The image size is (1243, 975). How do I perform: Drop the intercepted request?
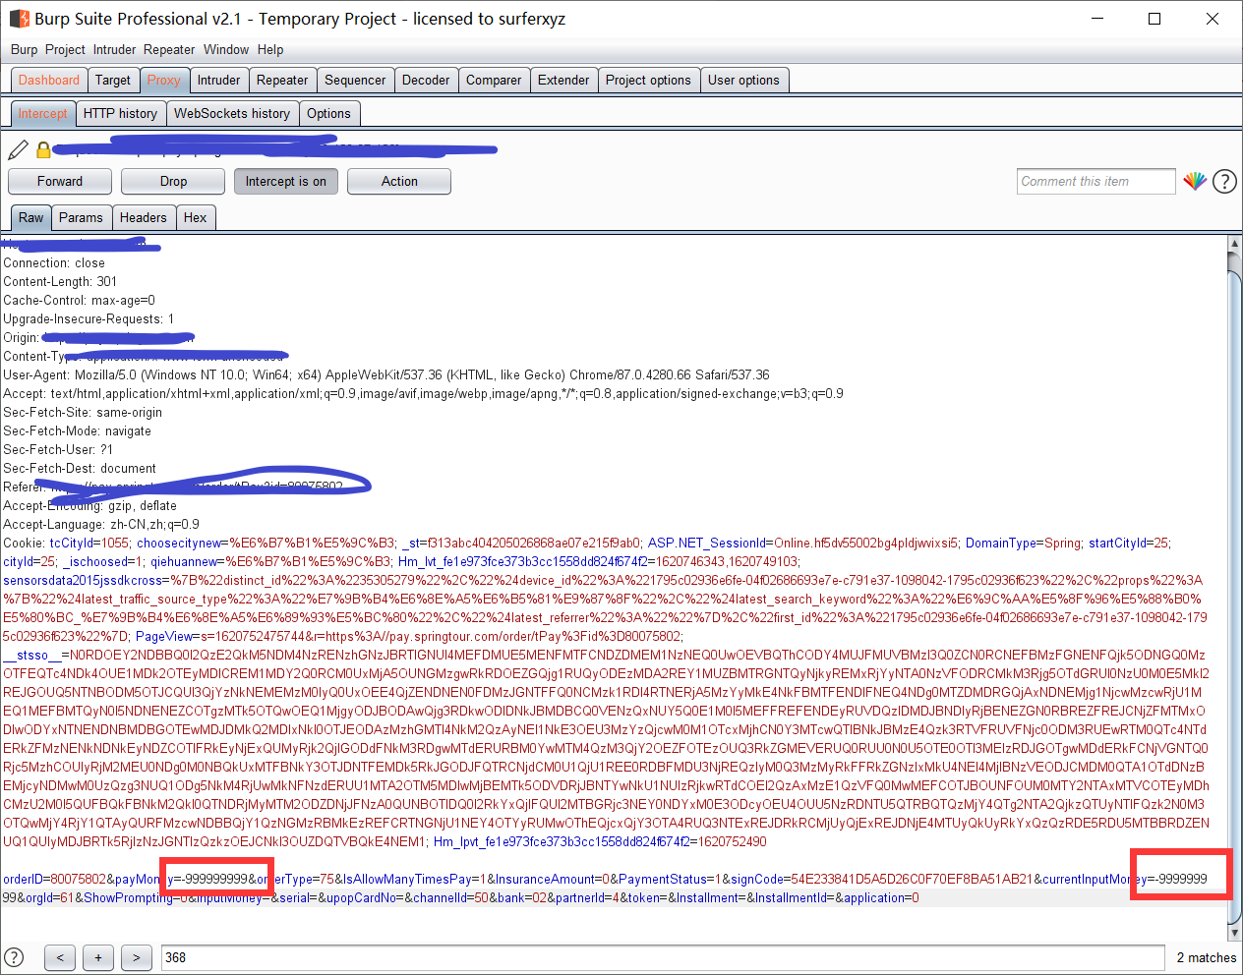[x=173, y=182]
